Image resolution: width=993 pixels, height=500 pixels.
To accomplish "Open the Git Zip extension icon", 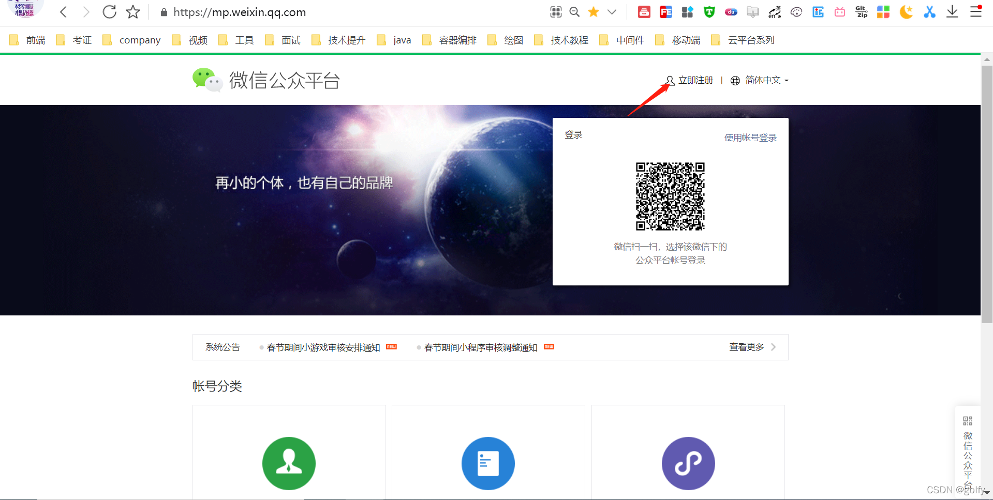I will [862, 12].
